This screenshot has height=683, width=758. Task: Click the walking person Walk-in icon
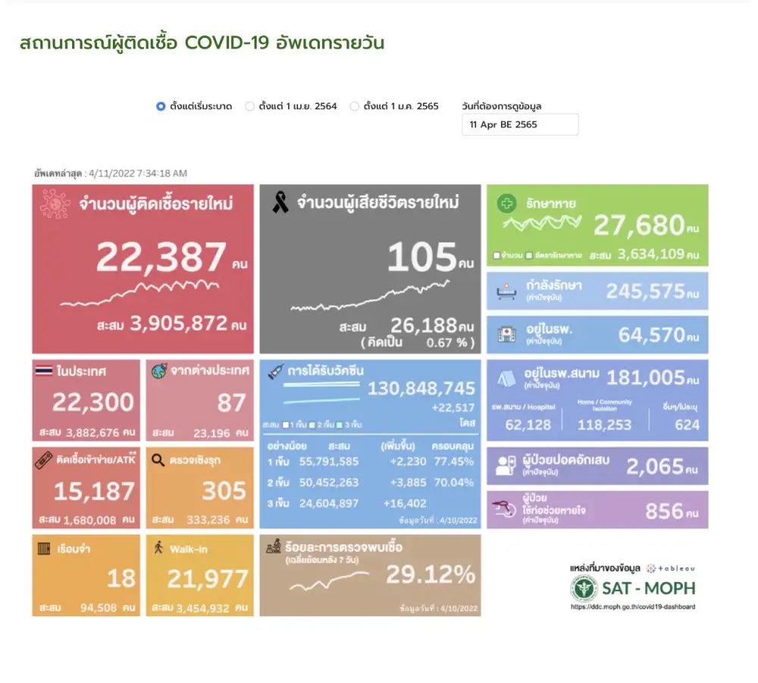[x=158, y=547]
